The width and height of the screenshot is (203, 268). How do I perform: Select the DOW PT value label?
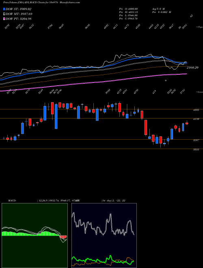[x=18, y=19]
